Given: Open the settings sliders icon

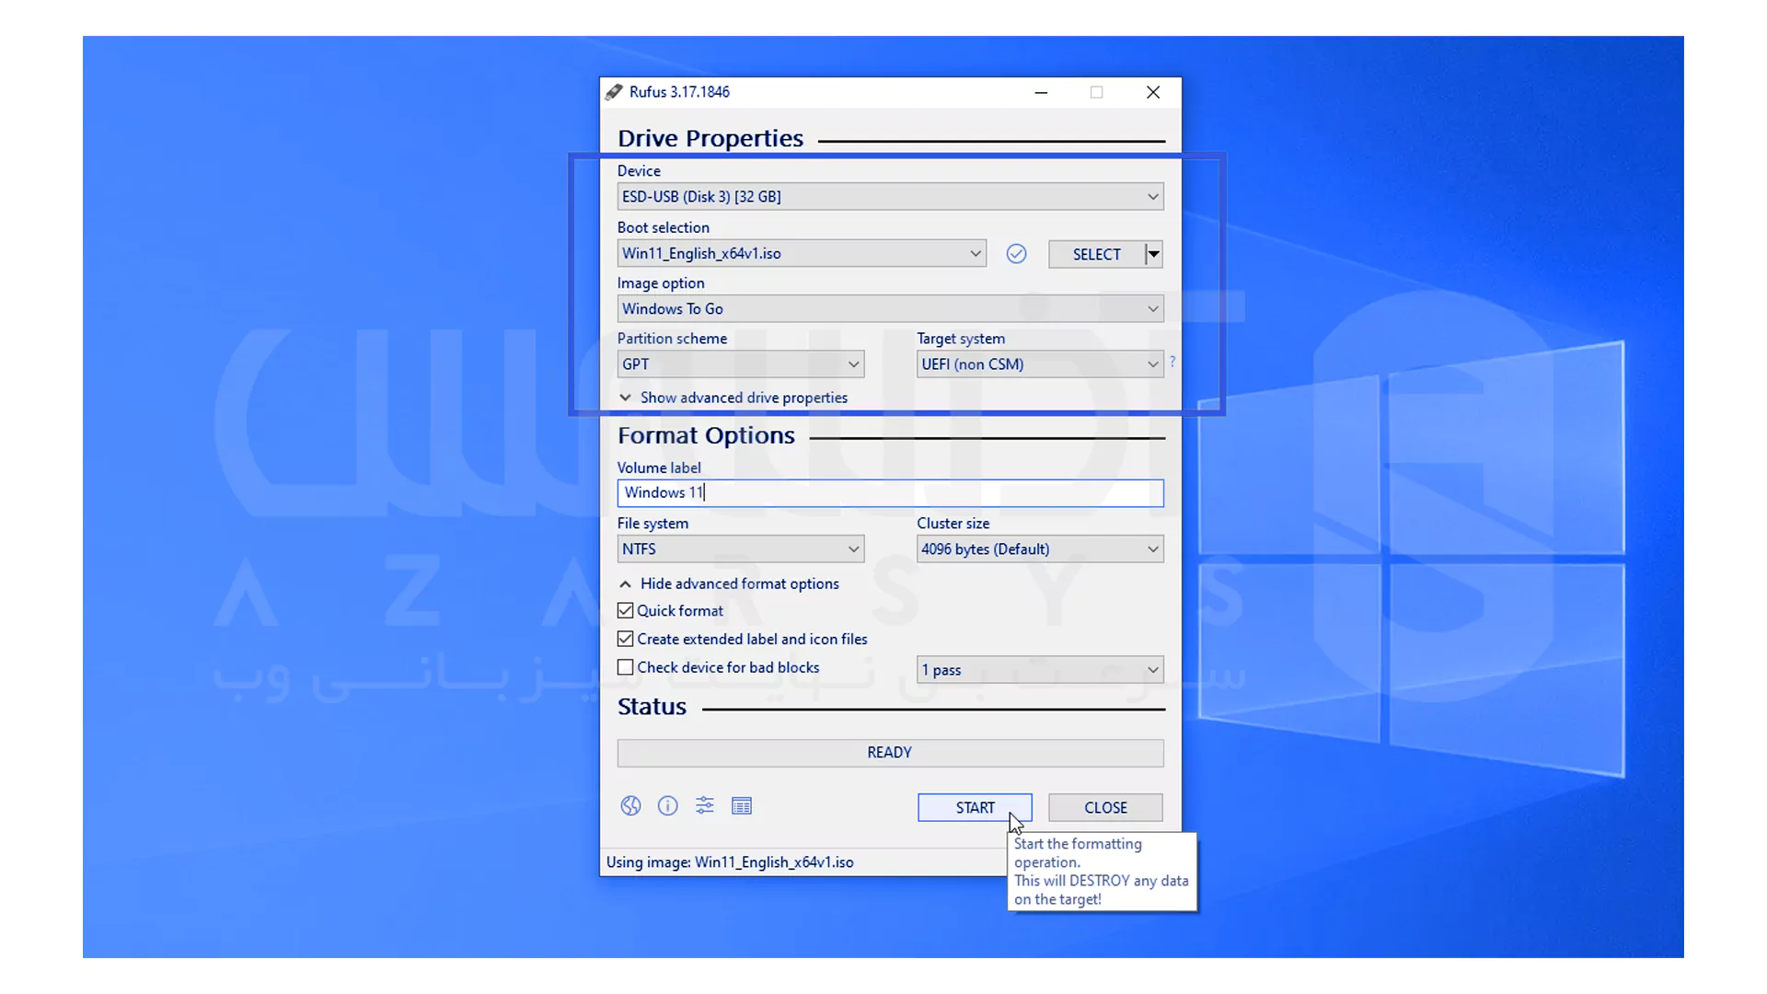Looking at the screenshot, I should (x=705, y=806).
